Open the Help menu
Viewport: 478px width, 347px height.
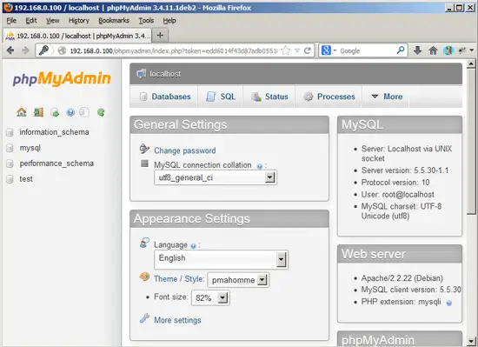click(x=169, y=20)
